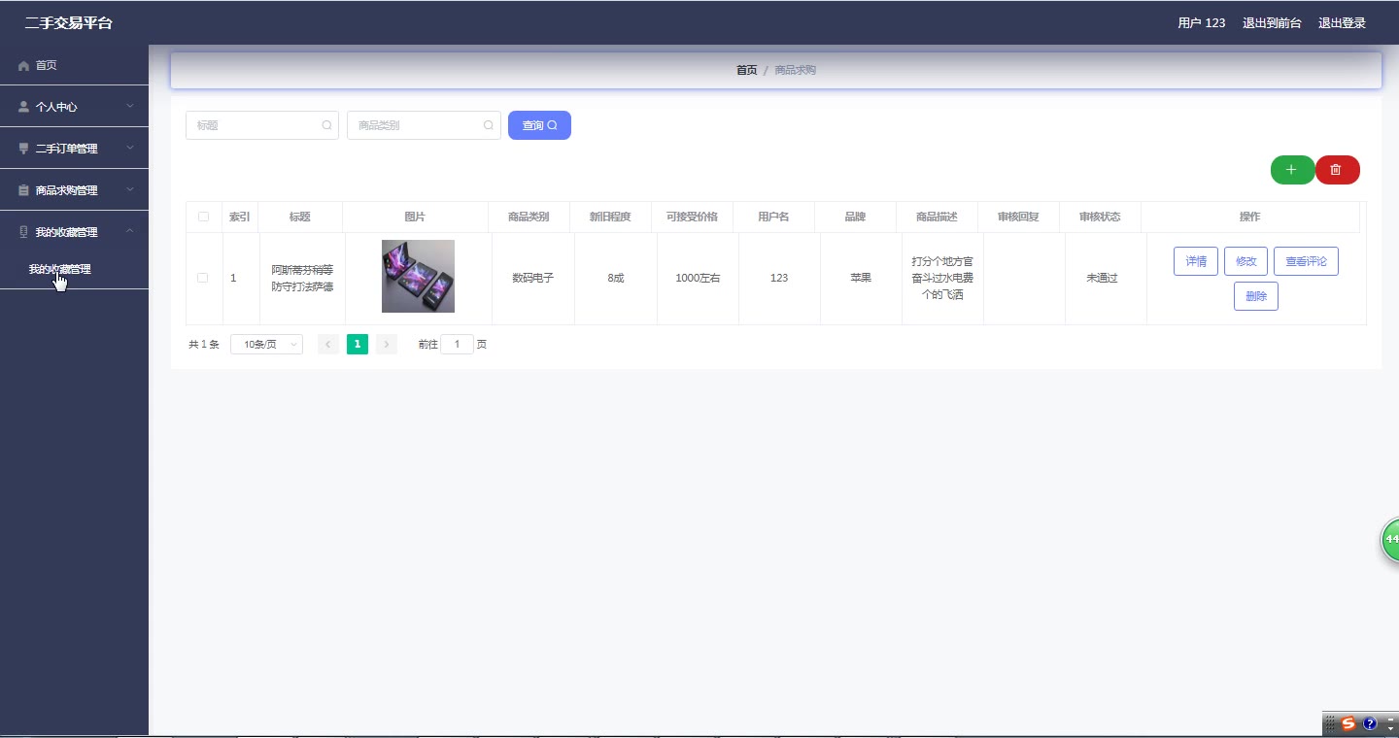Expand the 个人中心 menu chevron
This screenshot has height=738, width=1399.
point(130,107)
